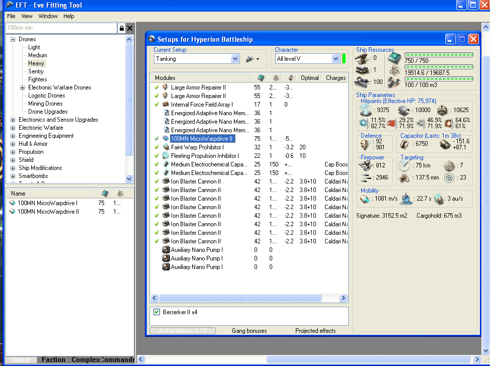
Task: Click the CPU column header icon in Modules
Action: [x=261, y=78]
